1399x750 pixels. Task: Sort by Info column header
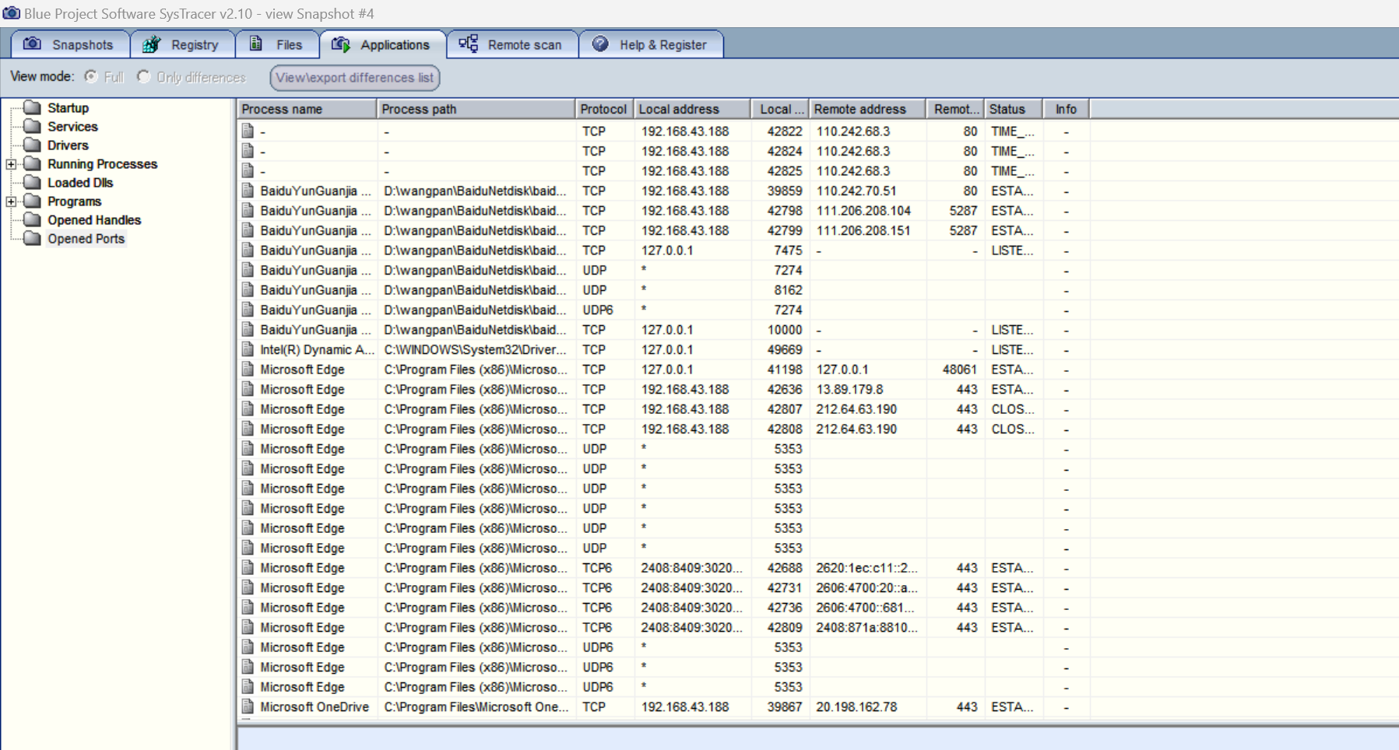pyautogui.click(x=1066, y=109)
